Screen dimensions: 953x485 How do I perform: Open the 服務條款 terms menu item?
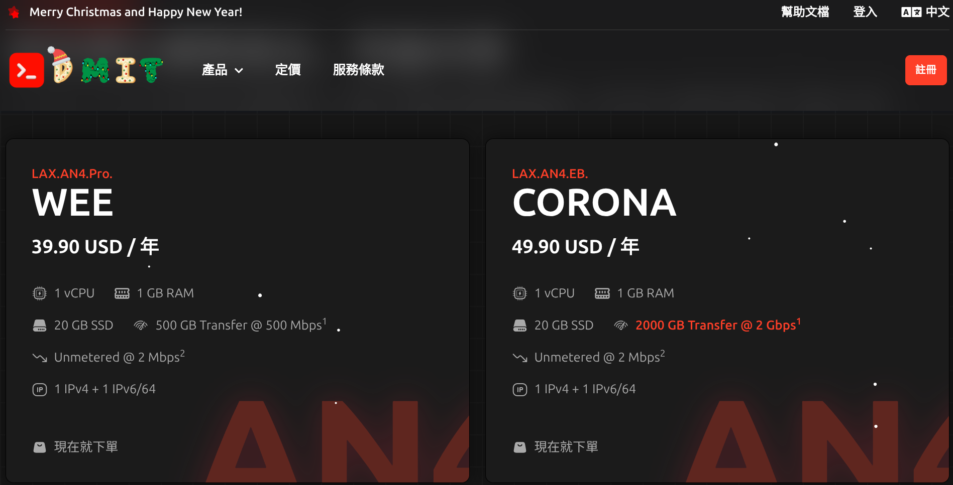point(359,70)
